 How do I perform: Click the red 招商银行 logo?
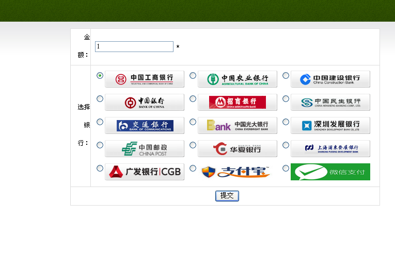(x=238, y=102)
